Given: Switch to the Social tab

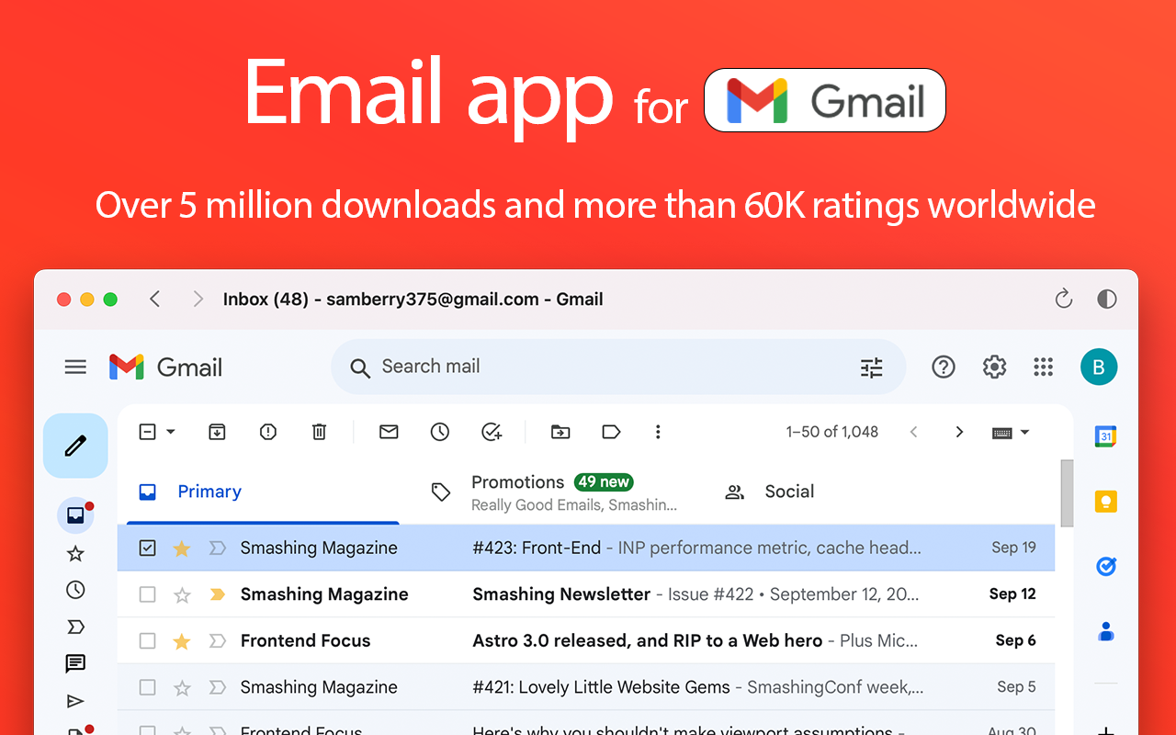Looking at the screenshot, I should point(788,492).
